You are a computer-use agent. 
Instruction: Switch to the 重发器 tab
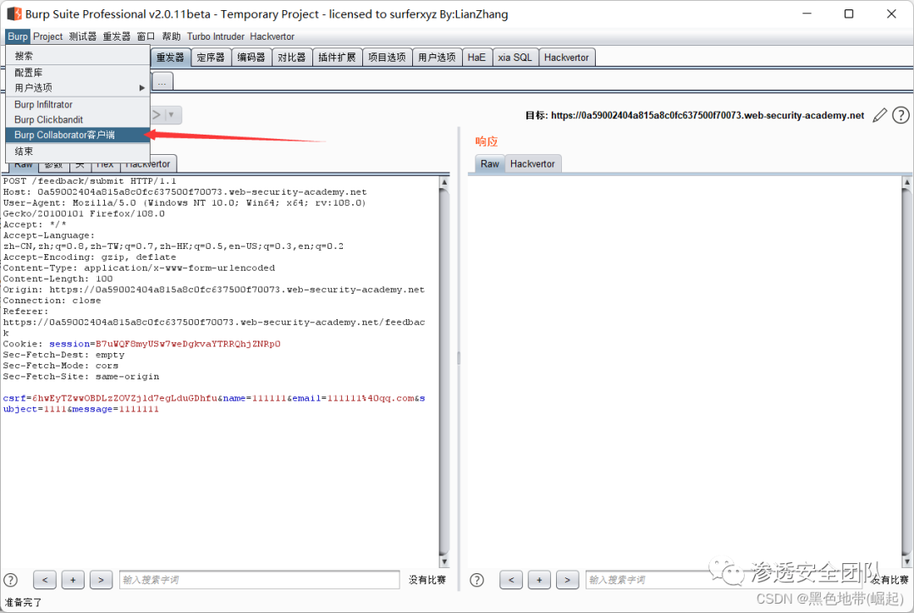pyautogui.click(x=170, y=58)
